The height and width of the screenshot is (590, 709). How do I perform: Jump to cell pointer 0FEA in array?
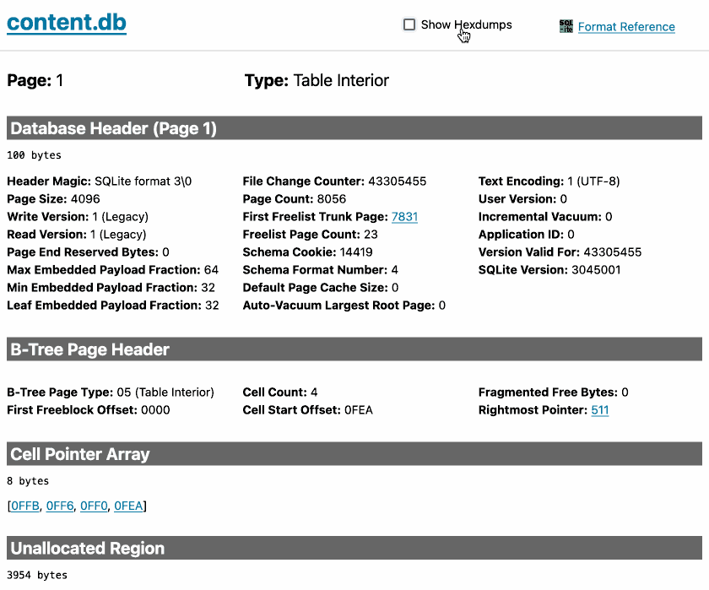point(128,506)
